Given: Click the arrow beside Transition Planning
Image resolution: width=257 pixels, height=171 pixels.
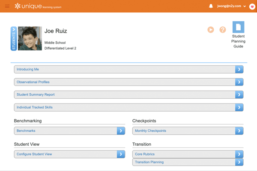Looking at the screenshot, I should [239, 162].
